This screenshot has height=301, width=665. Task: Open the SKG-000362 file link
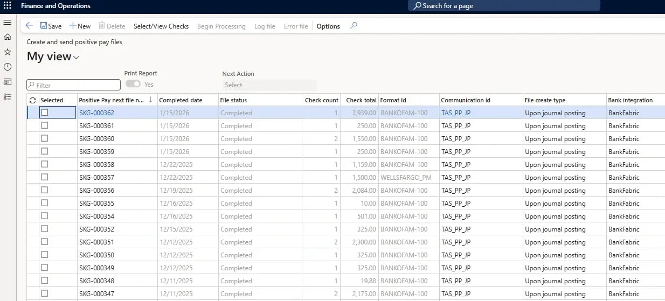click(x=96, y=113)
